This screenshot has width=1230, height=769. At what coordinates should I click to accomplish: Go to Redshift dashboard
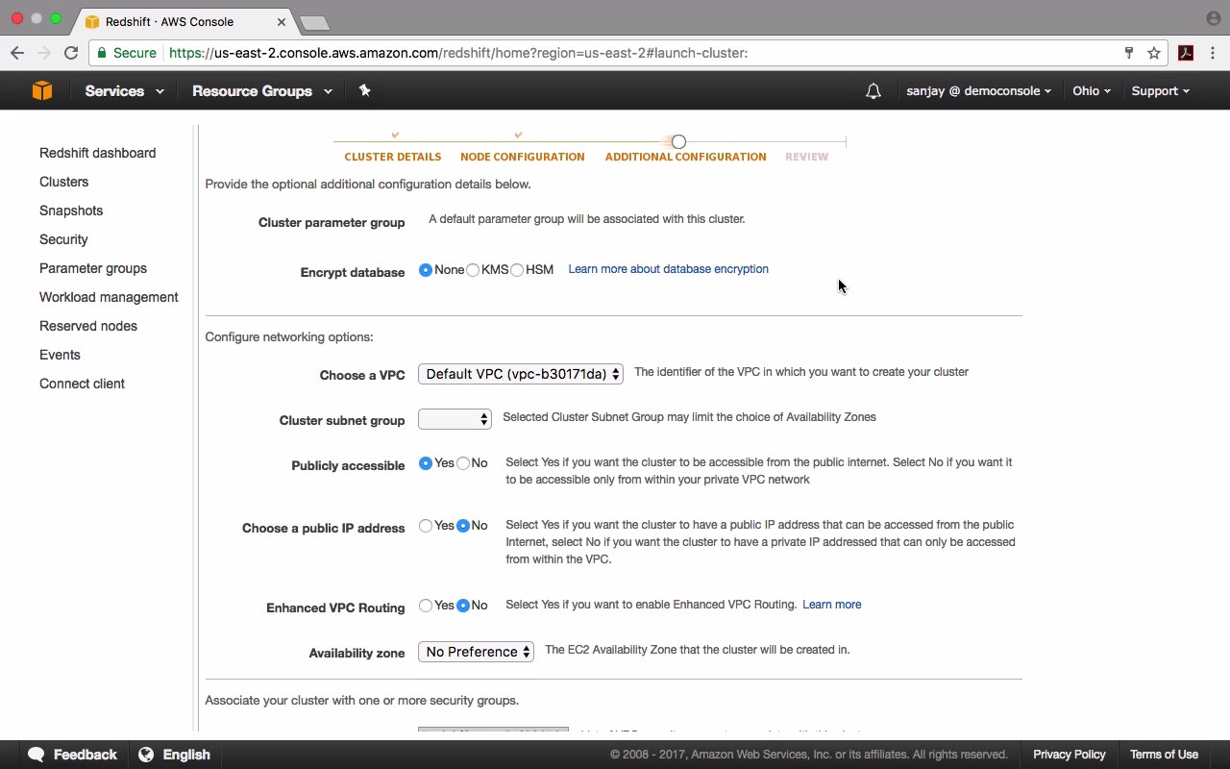click(97, 153)
